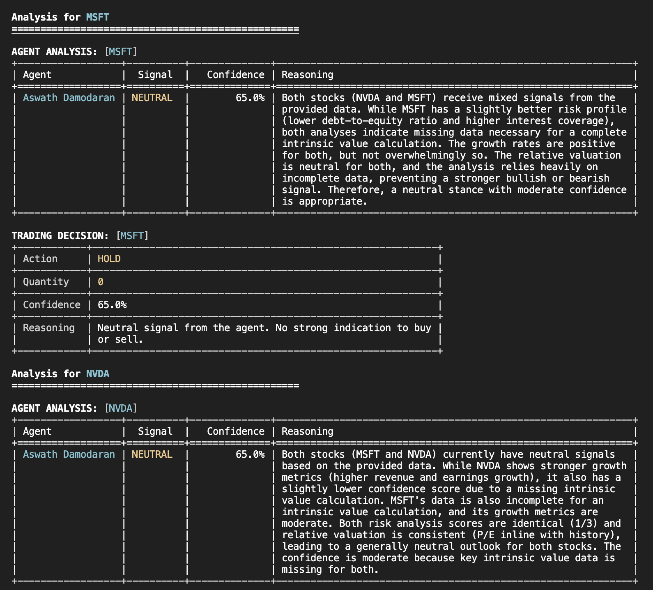Click the Confidence label in the trading decision table
653x590 pixels.
point(52,305)
